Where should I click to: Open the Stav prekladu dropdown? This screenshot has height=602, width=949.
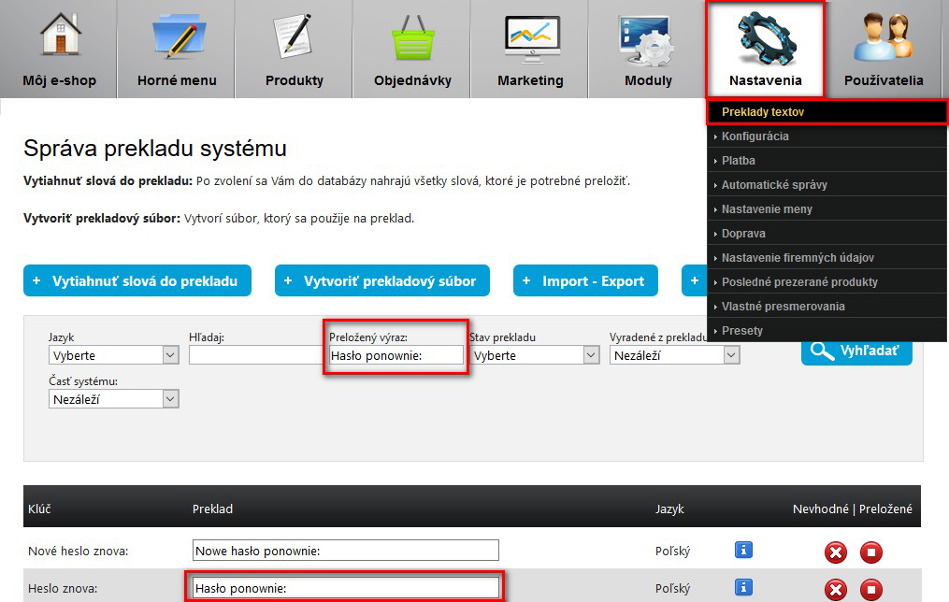[x=535, y=355]
